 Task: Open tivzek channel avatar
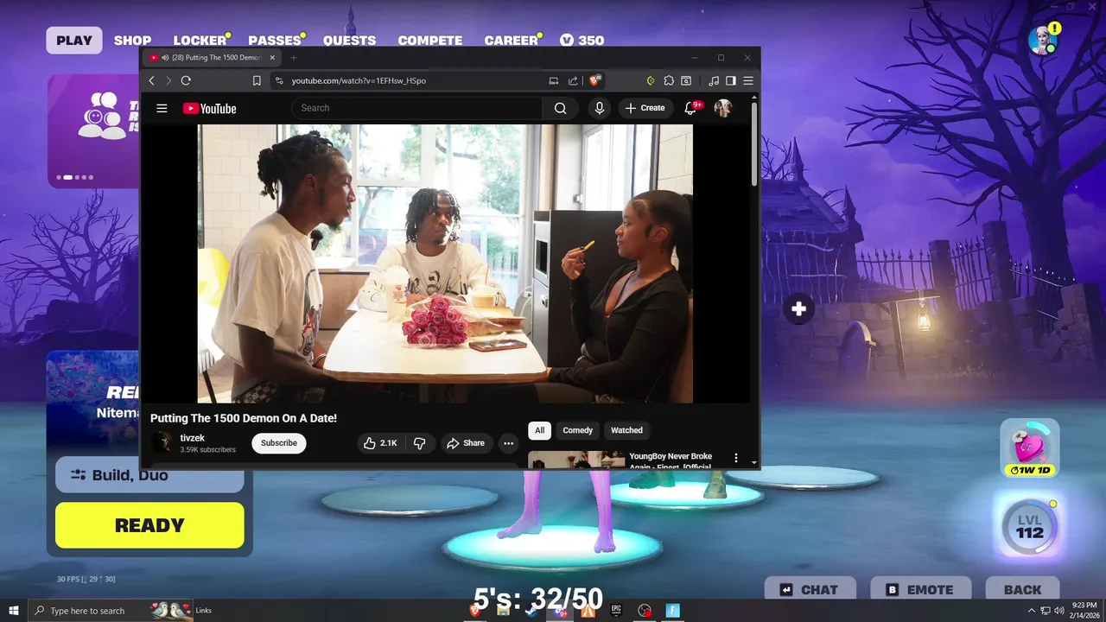click(x=162, y=443)
